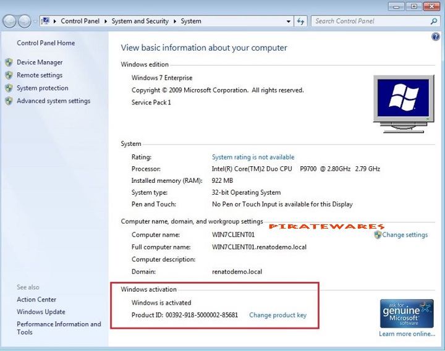The height and width of the screenshot is (351, 445).
Task: Click the Remote settings shield icon
Action: pyautogui.click(x=9, y=75)
